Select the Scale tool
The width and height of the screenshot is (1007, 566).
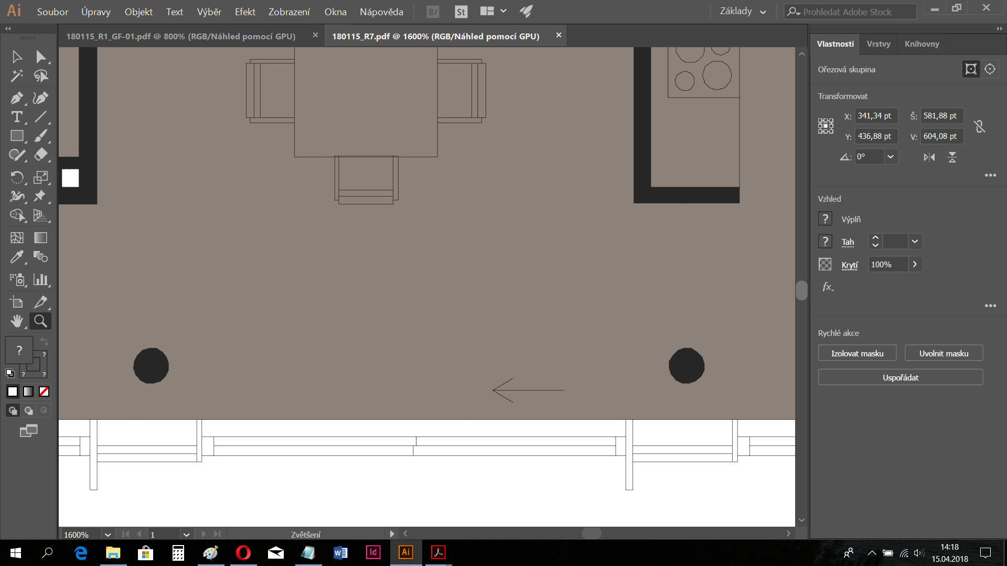pos(41,177)
